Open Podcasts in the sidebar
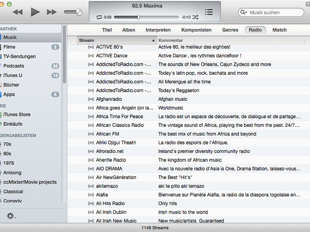 pyautogui.click(x=14, y=66)
